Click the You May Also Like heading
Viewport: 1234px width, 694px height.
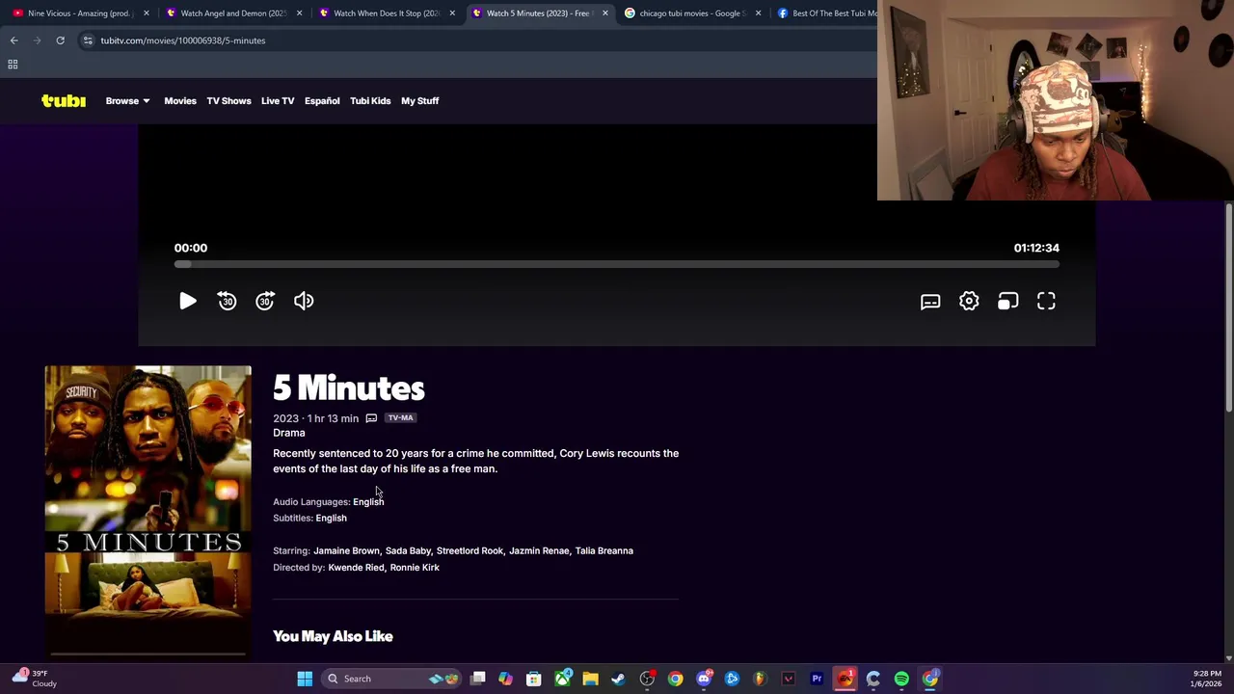click(333, 636)
